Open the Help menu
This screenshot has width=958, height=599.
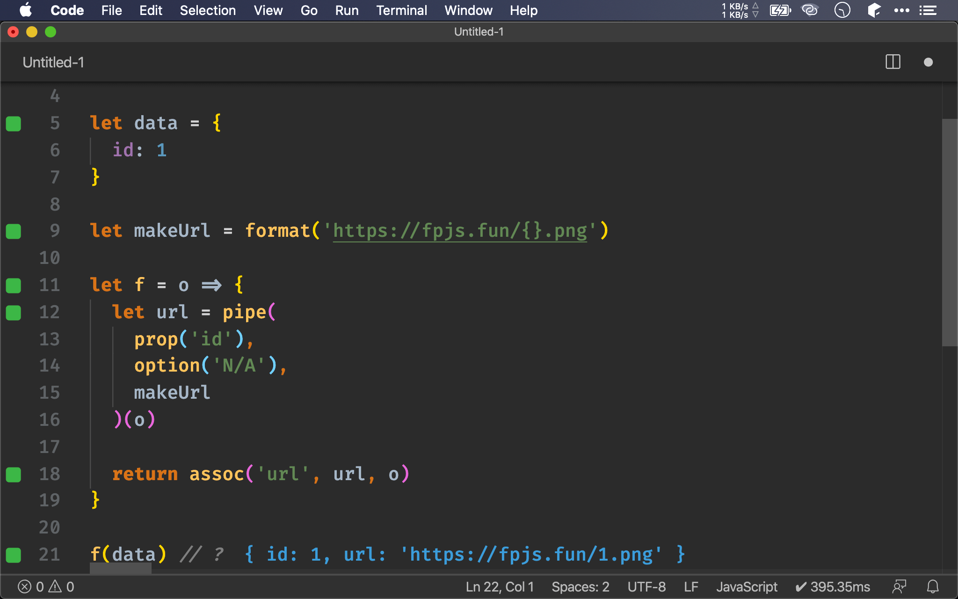coord(523,10)
